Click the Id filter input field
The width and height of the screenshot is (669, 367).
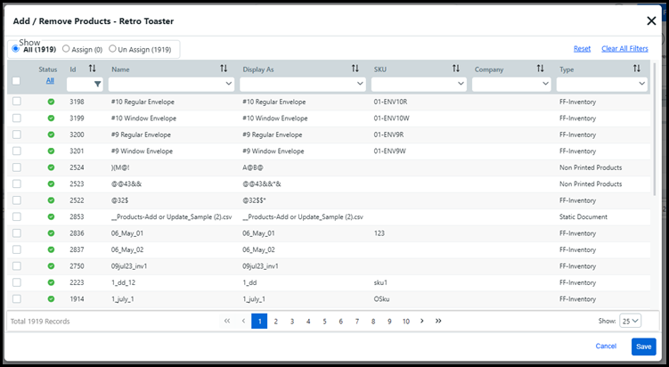79,84
